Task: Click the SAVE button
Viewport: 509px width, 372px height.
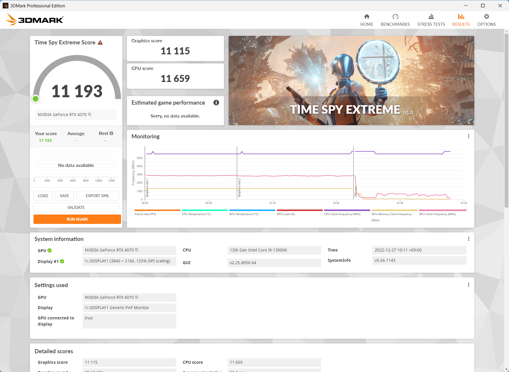Action: (64, 196)
